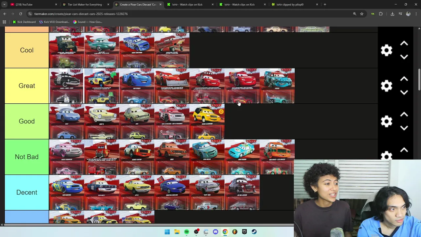Open Spotify from the taskbar
The width and height of the screenshot is (421, 237).
(186, 232)
